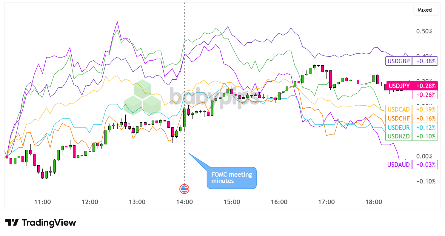Select the USDNZD green symbol label
This screenshot has height=236, width=445.
[398, 136]
